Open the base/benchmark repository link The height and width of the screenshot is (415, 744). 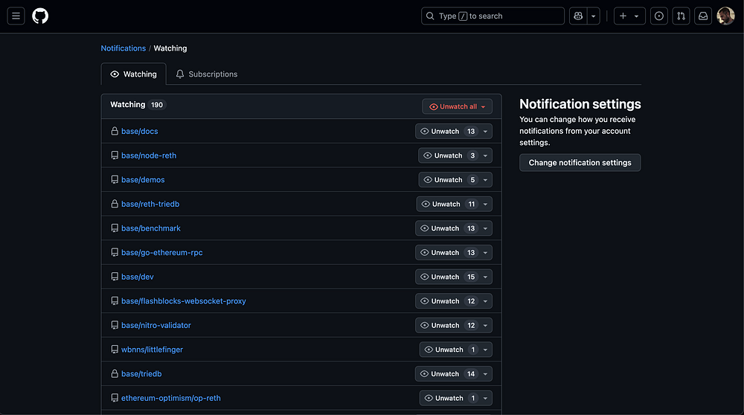click(x=151, y=228)
